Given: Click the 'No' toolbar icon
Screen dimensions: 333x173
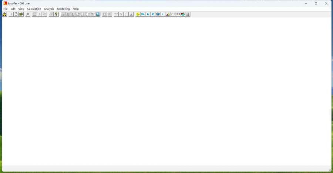Looking at the screenshot, I should point(143,14).
